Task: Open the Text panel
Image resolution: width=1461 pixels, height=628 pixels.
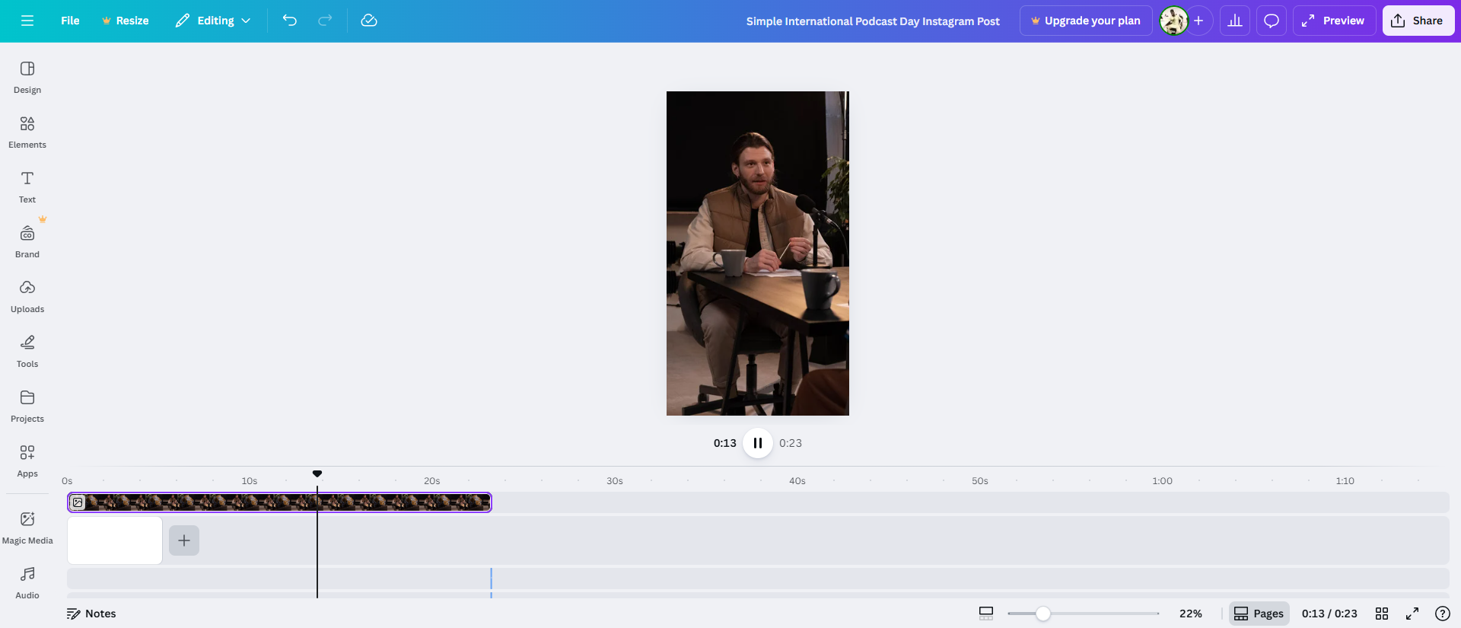Action: point(27,186)
